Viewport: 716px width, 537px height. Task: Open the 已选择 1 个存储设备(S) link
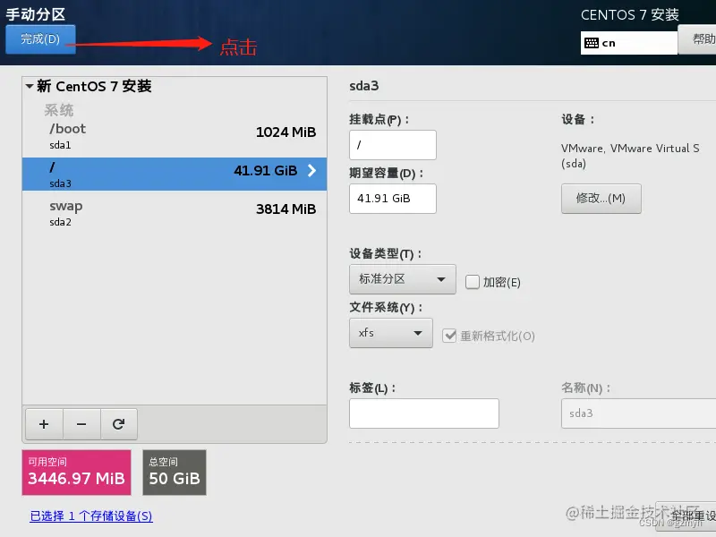click(x=89, y=517)
